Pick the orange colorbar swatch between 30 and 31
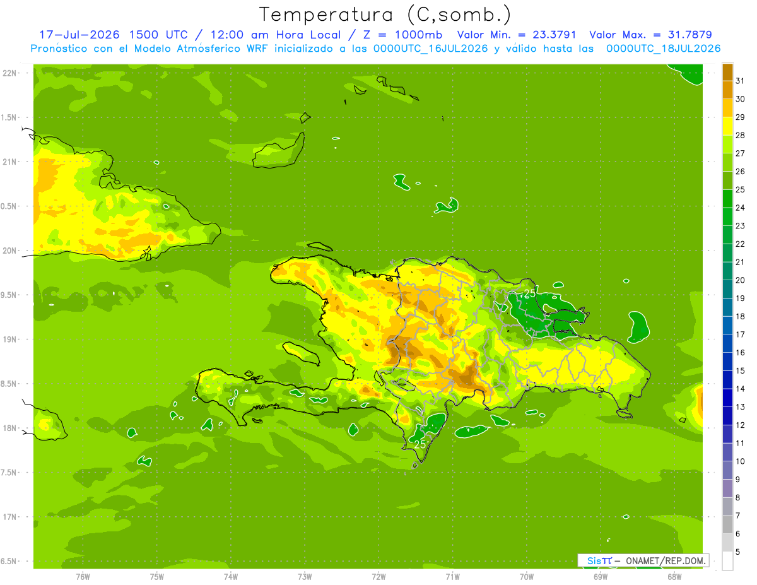Image resolution: width=757 pixels, height=585 pixels. 727,90
